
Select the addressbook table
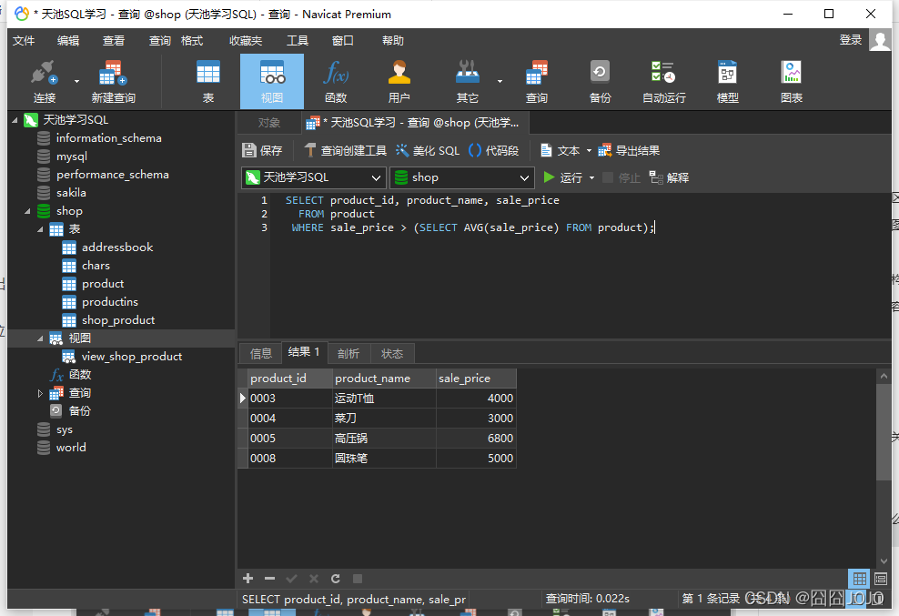point(117,247)
